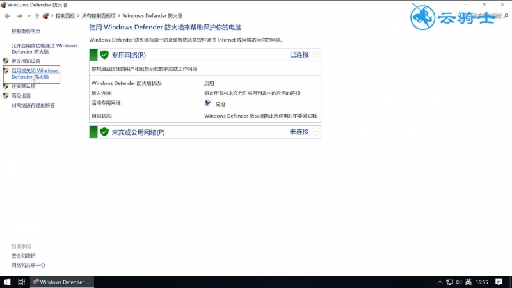Click the active private network icon
Viewport: 512px width, 288px height.
(207, 104)
